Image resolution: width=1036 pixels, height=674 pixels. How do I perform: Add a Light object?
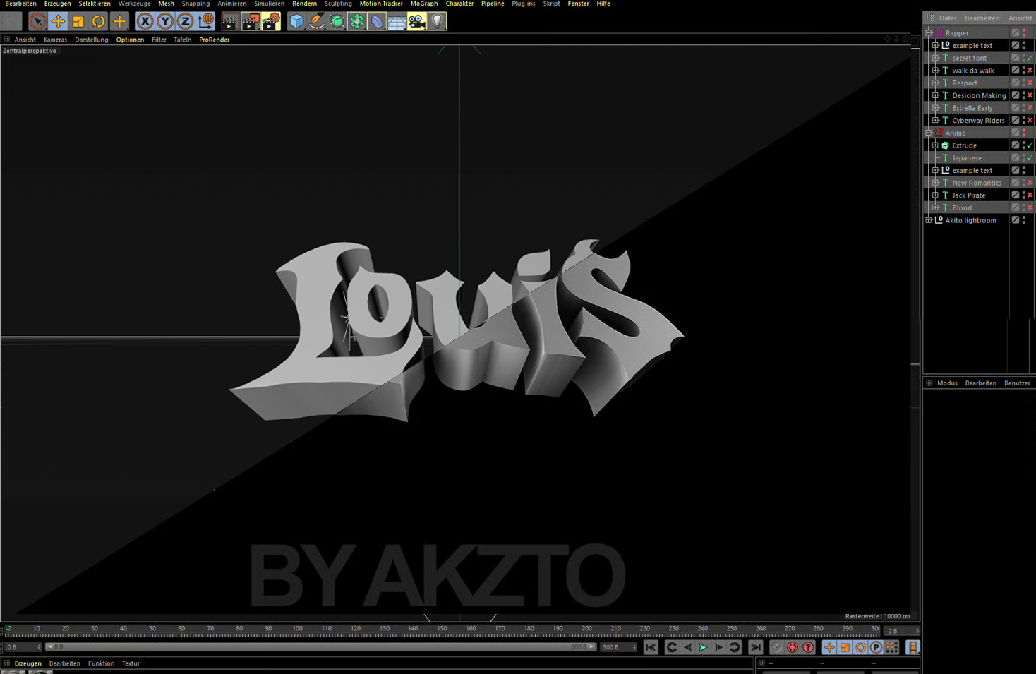coord(438,21)
